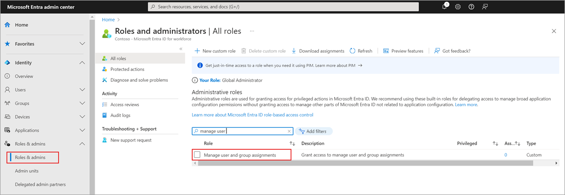The height and width of the screenshot is (195, 565).
Task: Click the Download assignments arrow icon
Action: pyautogui.click(x=294, y=51)
